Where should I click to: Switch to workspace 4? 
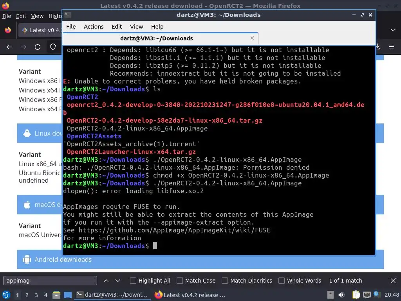[46, 295]
